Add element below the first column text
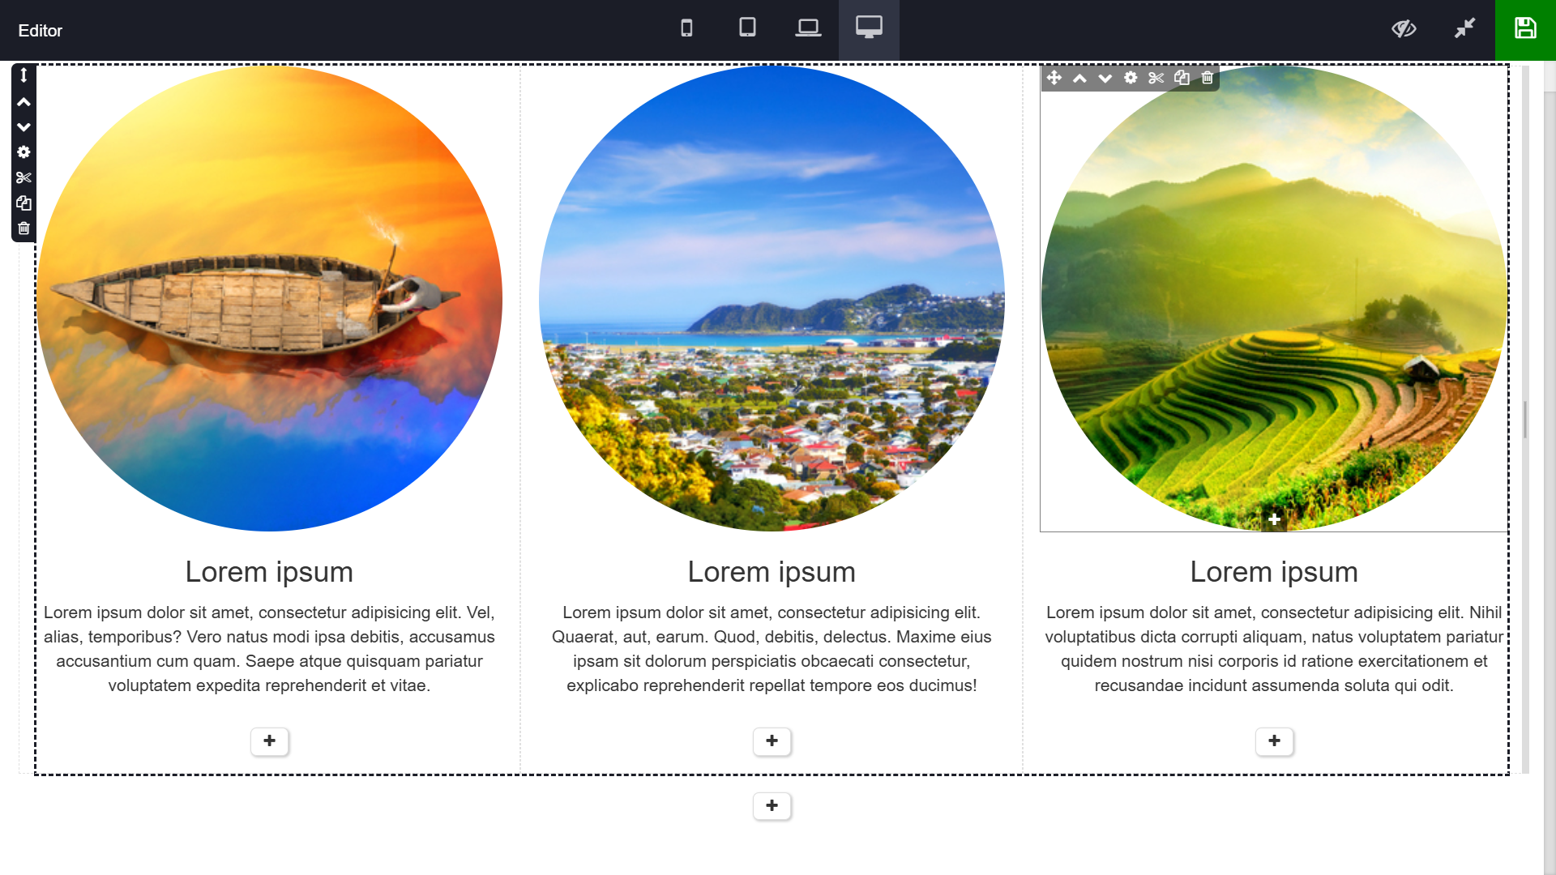The image size is (1556, 875). point(269,741)
